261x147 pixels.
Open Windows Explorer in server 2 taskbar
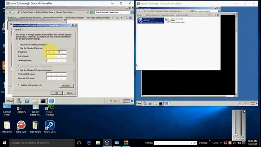click(x=35, y=101)
